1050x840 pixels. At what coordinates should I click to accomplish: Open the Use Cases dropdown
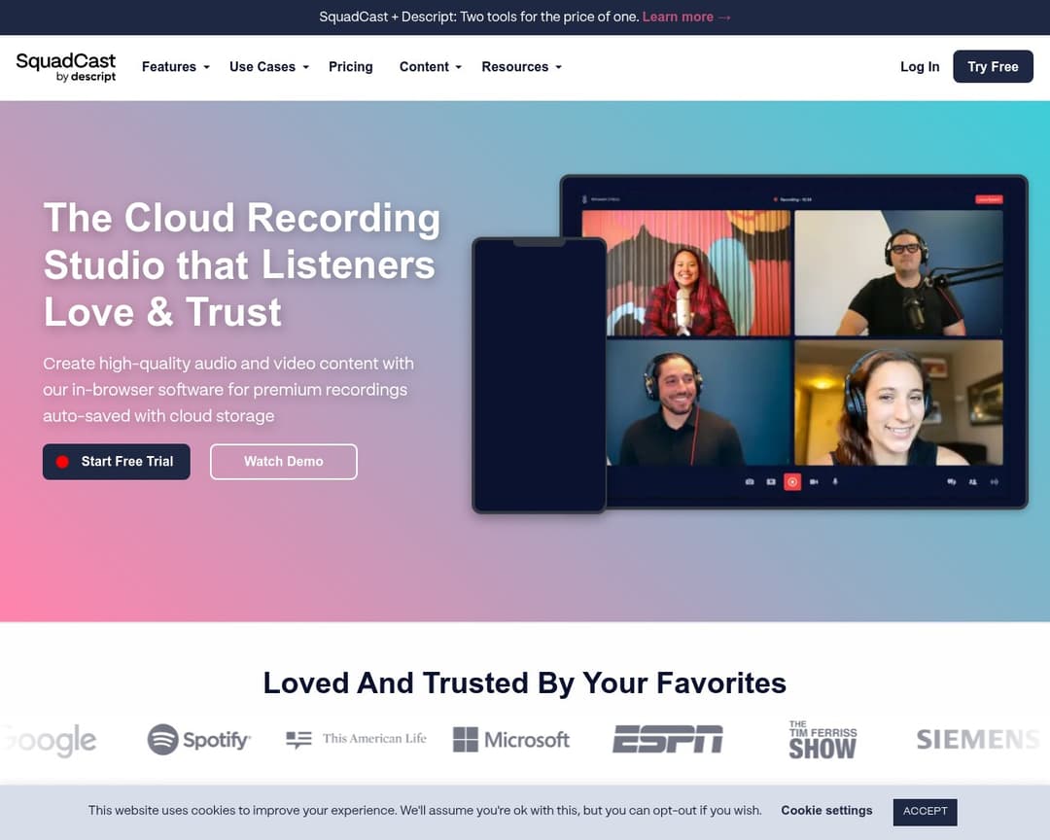pyautogui.click(x=269, y=67)
